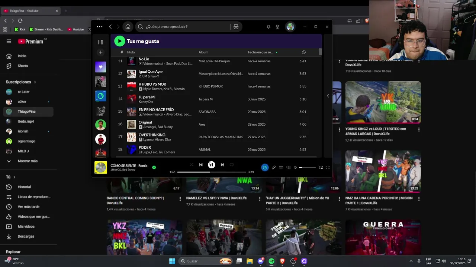Expand Your Library sidebar in Spotify
The height and width of the screenshot is (267, 476).
pyautogui.click(x=100, y=42)
